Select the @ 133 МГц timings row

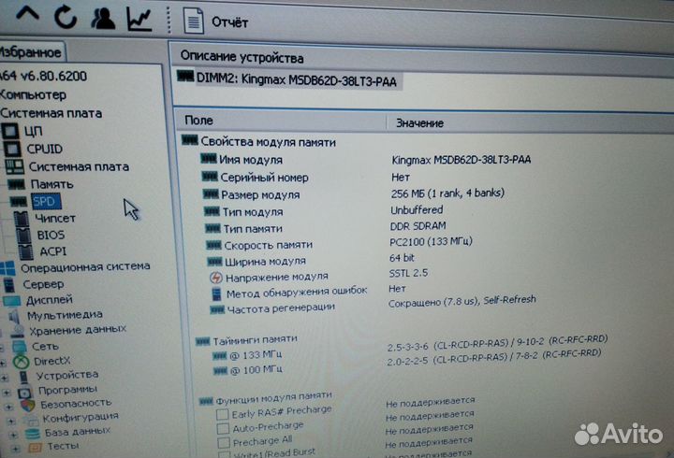click(x=411, y=350)
